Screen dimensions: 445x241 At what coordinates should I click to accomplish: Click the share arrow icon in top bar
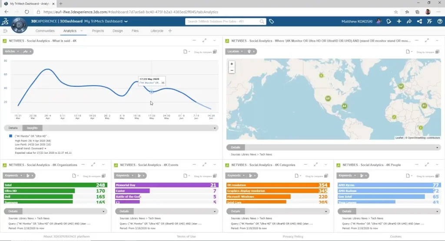pyautogui.click(x=409, y=21)
